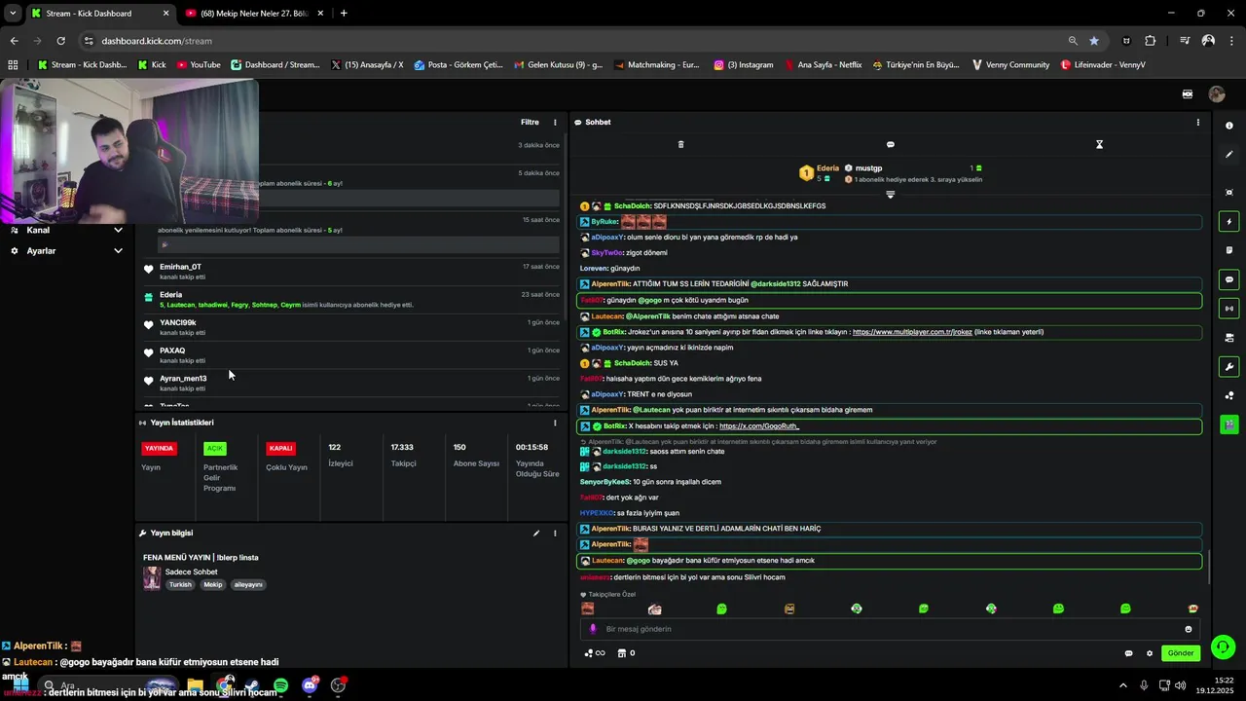
Task: Expand the gift leaderboard with the arrow
Action: tap(890, 195)
